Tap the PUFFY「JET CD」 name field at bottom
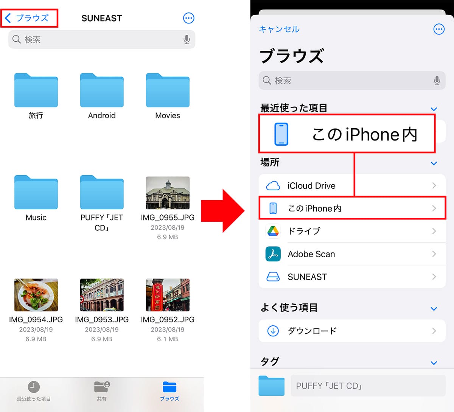The image size is (454, 412). point(368,386)
